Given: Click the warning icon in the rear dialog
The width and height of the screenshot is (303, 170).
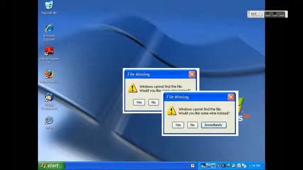Looking at the screenshot, I should [x=133, y=88].
